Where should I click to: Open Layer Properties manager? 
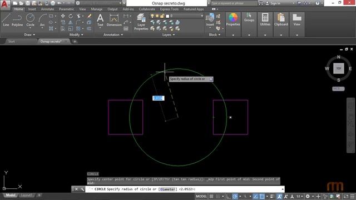pos(141,22)
